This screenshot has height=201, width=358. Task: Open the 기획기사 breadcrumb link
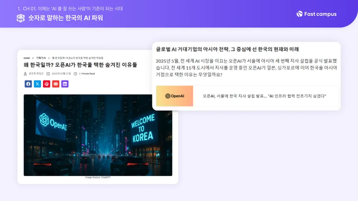coord(41,58)
